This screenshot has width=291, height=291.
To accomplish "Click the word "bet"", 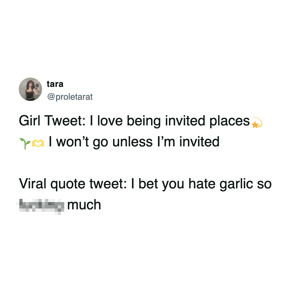I will pyautogui.click(x=148, y=184).
